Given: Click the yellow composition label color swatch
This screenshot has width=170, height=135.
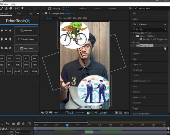Looking at the screenshot, I should (46, 13).
